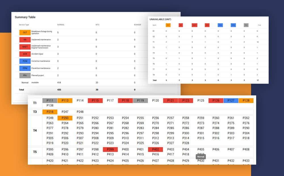Click the T8 row label in Unavailable table
The image size is (284, 176).
point(154,75)
